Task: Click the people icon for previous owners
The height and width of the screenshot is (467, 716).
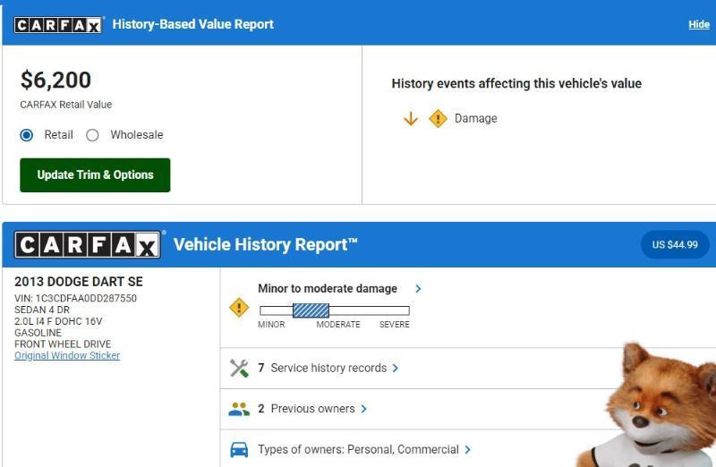Action: click(x=239, y=409)
